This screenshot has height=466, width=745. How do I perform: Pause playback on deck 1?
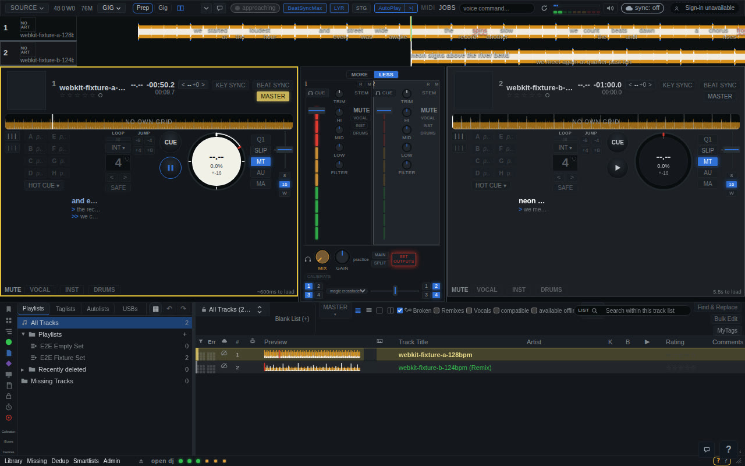tap(171, 168)
